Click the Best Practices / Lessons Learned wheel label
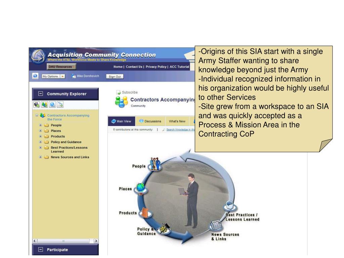 [x=243, y=217]
